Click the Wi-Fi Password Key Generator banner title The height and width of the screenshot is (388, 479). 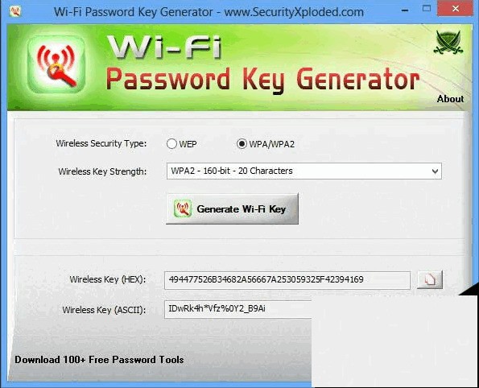(262, 65)
